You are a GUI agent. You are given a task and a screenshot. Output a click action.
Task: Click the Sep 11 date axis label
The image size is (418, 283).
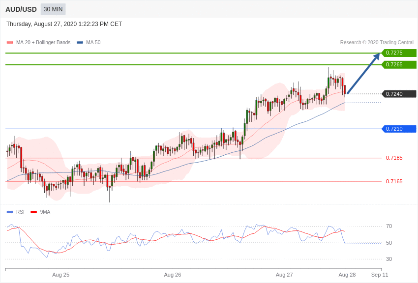pyautogui.click(x=380, y=275)
